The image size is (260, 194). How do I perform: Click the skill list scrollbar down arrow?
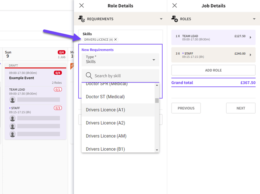click(x=157, y=150)
